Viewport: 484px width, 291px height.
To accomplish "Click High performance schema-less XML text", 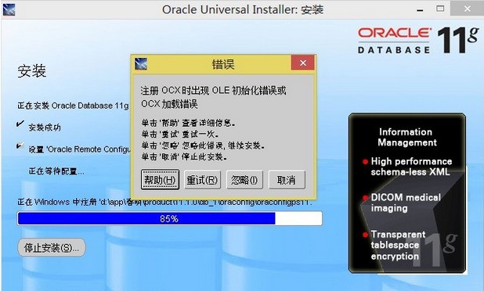I will (x=411, y=167).
